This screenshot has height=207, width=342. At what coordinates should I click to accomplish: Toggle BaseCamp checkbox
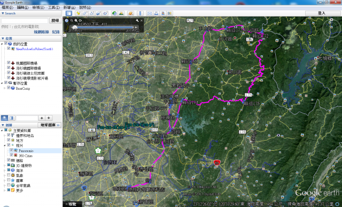[x=9, y=88]
